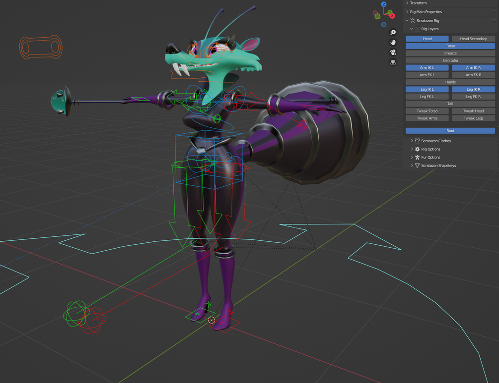Toggle camera view with the camera icon
This screenshot has height=383, width=499.
pyautogui.click(x=393, y=53)
